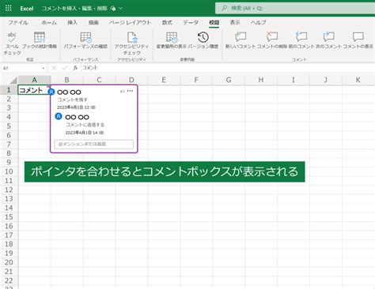The height and width of the screenshot is (289, 375).
Task: Expand the document title chevron
Action: tap(121, 9)
